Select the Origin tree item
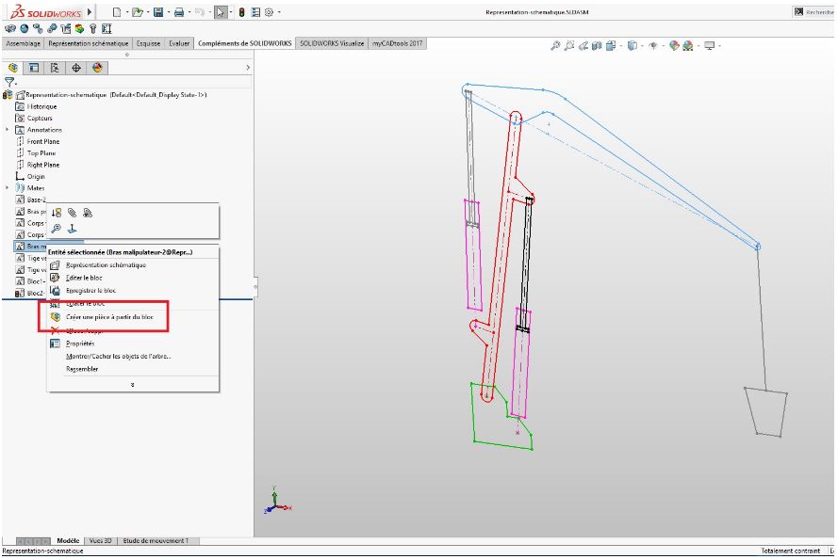Screen dimensions: 838x559 (x=30, y=177)
